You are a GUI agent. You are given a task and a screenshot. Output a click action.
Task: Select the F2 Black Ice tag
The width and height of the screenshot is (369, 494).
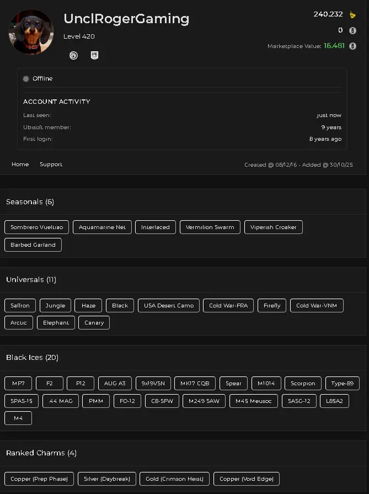(x=50, y=384)
